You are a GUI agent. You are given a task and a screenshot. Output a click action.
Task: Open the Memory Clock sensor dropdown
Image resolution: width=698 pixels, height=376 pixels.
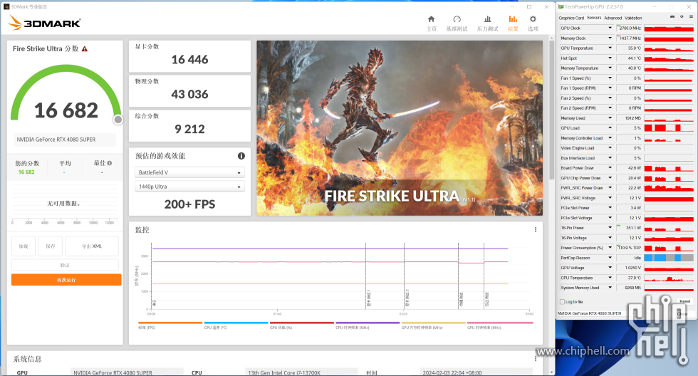pyautogui.click(x=610, y=38)
